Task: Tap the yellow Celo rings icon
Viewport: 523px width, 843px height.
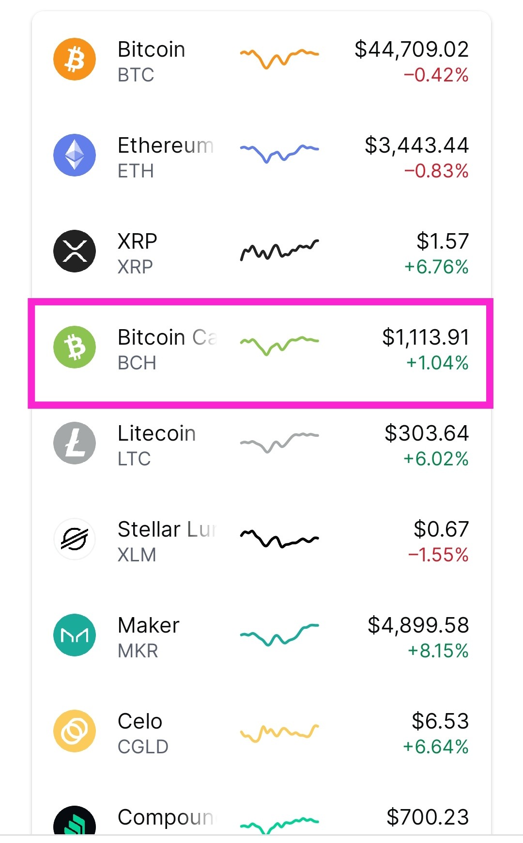Action: (x=75, y=731)
